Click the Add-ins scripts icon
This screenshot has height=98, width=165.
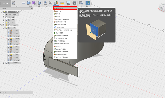coord(81,3)
